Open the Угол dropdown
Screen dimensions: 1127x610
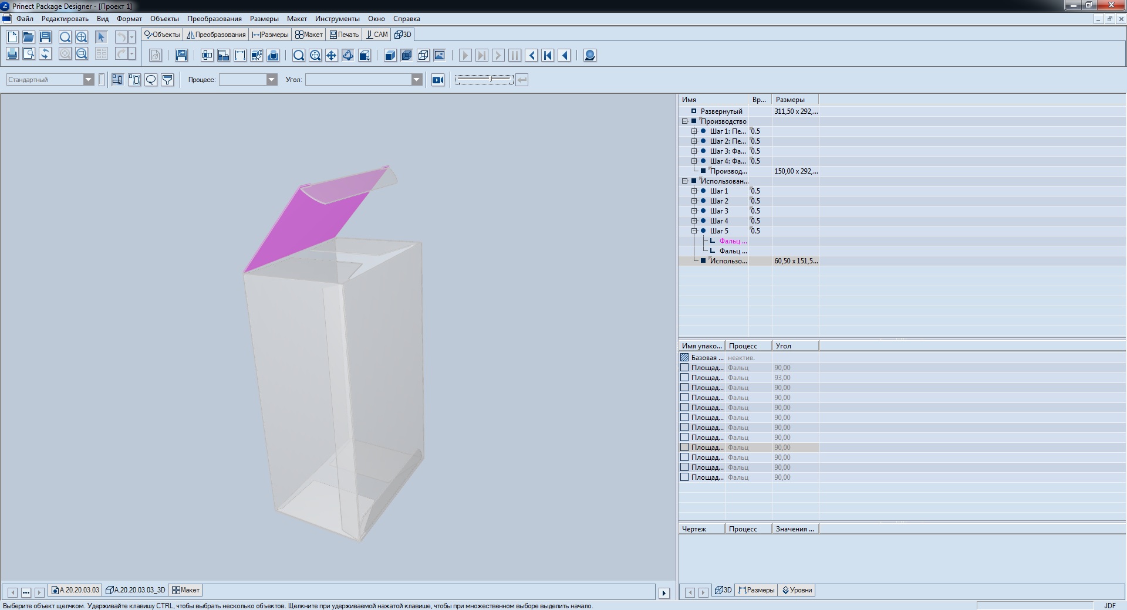(416, 80)
